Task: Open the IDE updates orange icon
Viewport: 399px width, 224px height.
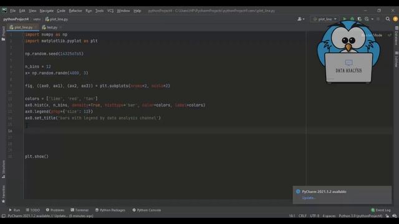Action: click(395, 19)
